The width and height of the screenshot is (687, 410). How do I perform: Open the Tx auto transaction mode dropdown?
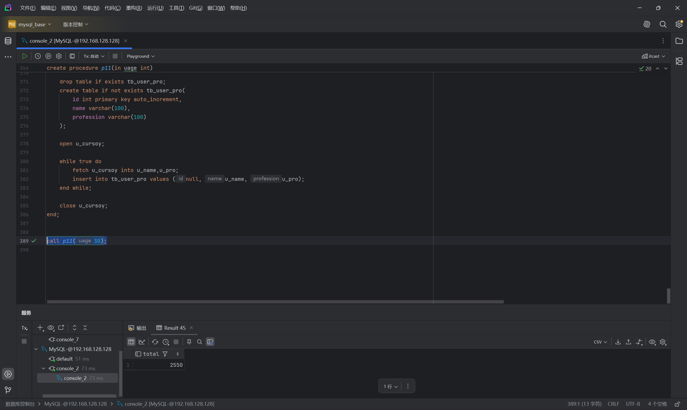[94, 56]
